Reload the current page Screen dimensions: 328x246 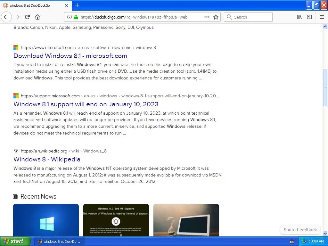(x=28, y=17)
